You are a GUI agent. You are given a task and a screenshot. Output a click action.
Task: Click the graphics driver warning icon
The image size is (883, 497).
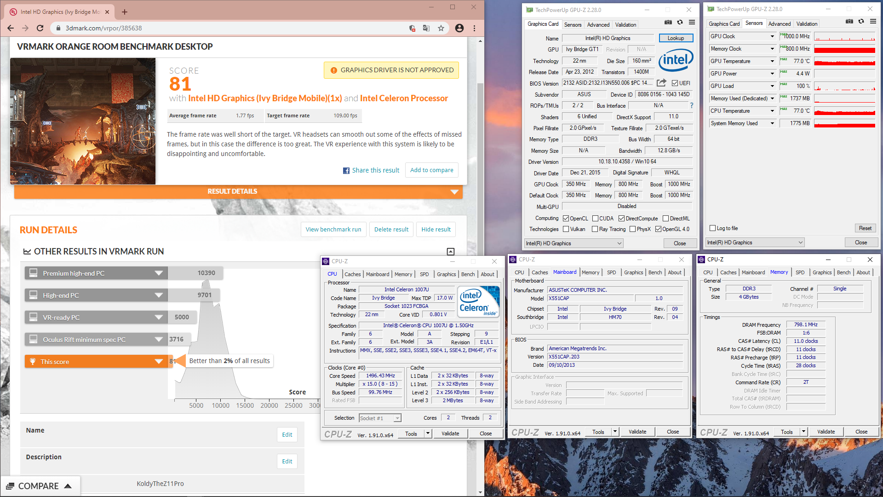pyautogui.click(x=334, y=70)
